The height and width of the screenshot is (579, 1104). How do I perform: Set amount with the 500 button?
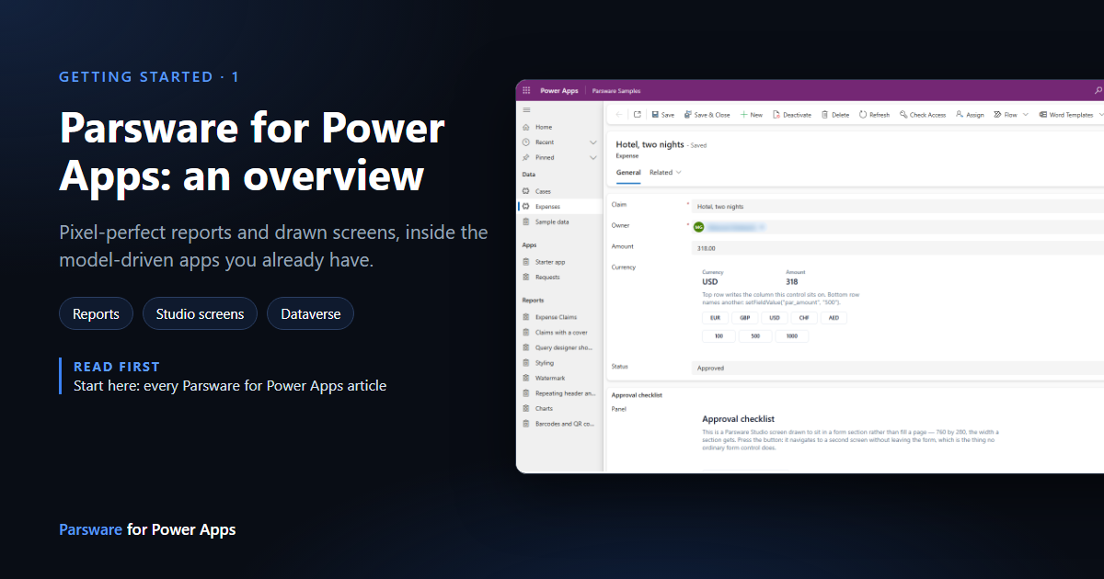tap(755, 336)
